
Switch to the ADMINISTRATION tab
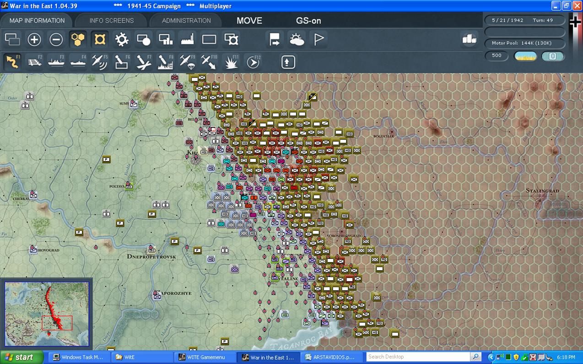click(x=186, y=21)
